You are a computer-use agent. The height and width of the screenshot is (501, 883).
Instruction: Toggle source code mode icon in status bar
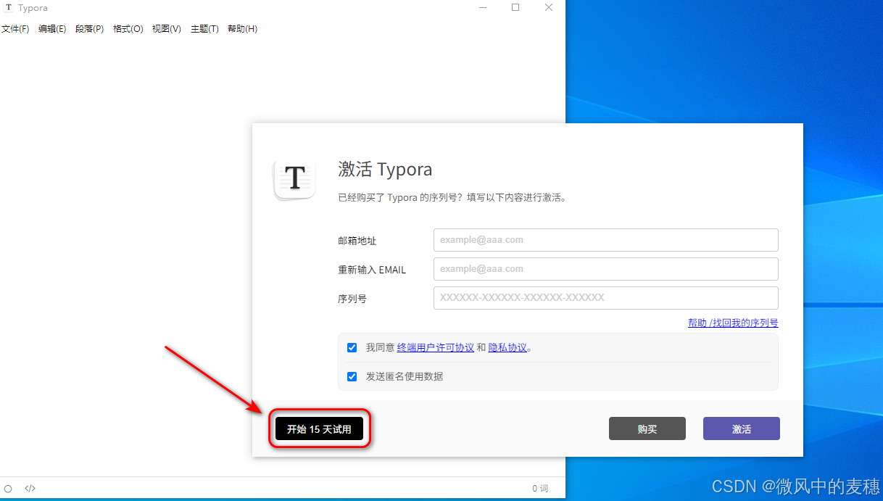click(x=30, y=489)
